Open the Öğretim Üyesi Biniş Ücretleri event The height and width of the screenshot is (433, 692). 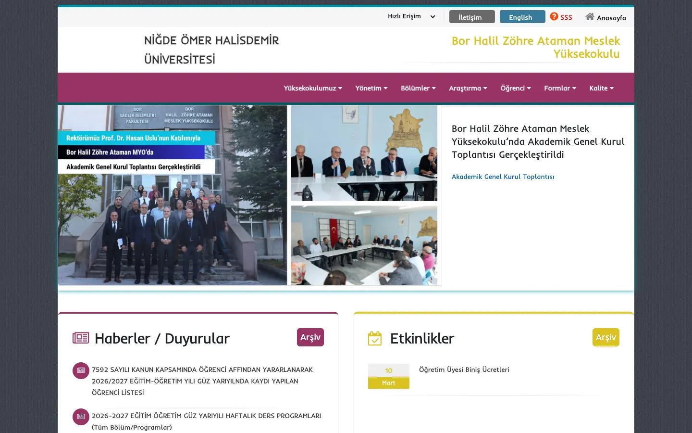pos(464,369)
